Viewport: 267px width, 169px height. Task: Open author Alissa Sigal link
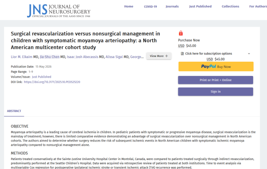coord(114,57)
